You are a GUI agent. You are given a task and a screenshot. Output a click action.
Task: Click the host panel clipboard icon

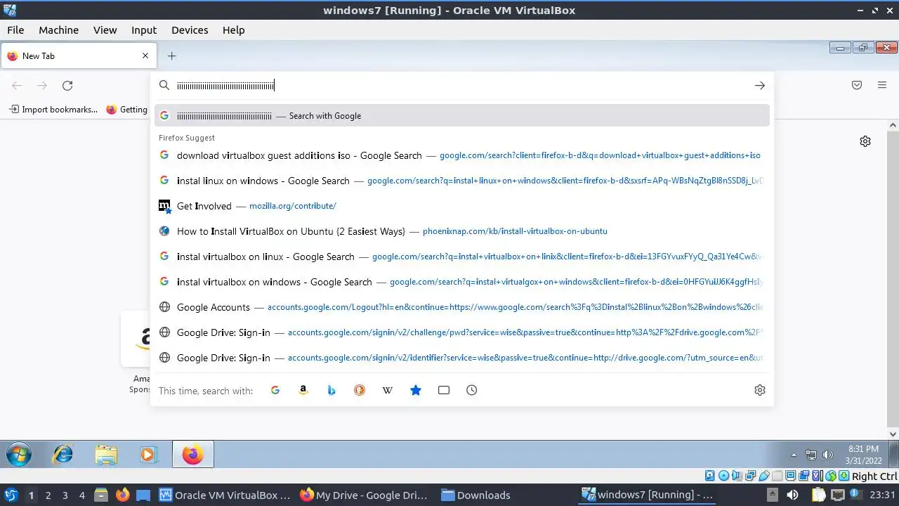pyautogui.click(x=819, y=495)
